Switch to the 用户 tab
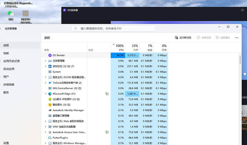Viewport: 247px width, 145px height. pyautogui.click(x=20, y=77)
